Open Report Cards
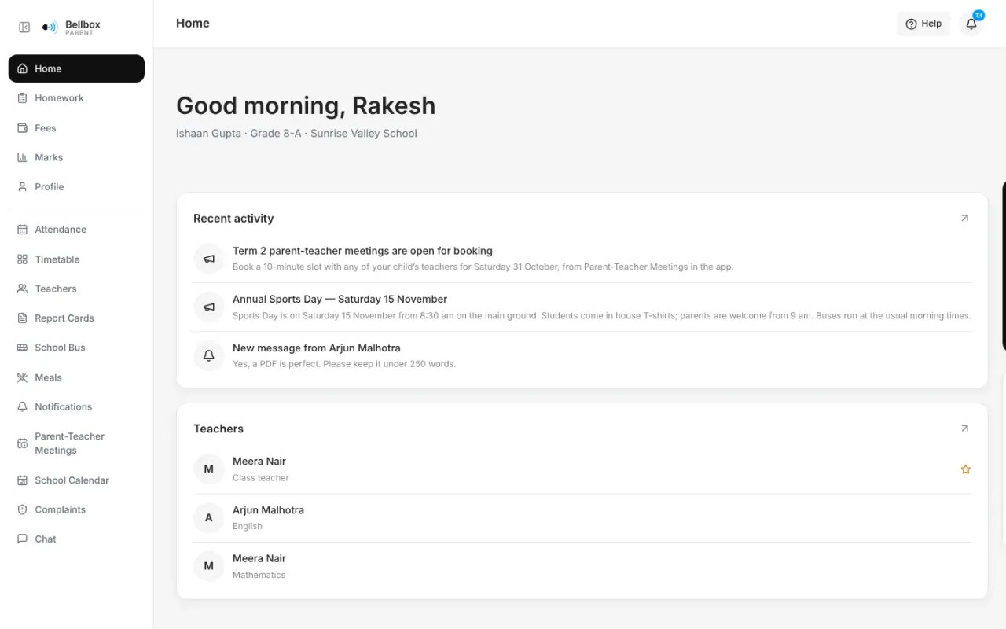The height and width of the screenshot is (629, 1006). 76,318
